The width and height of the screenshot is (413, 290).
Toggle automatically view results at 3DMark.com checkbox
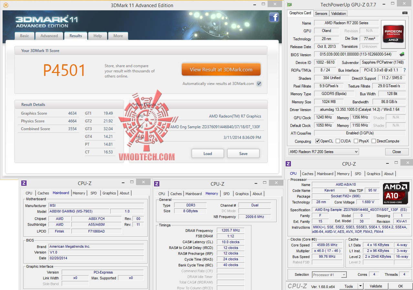259,84
